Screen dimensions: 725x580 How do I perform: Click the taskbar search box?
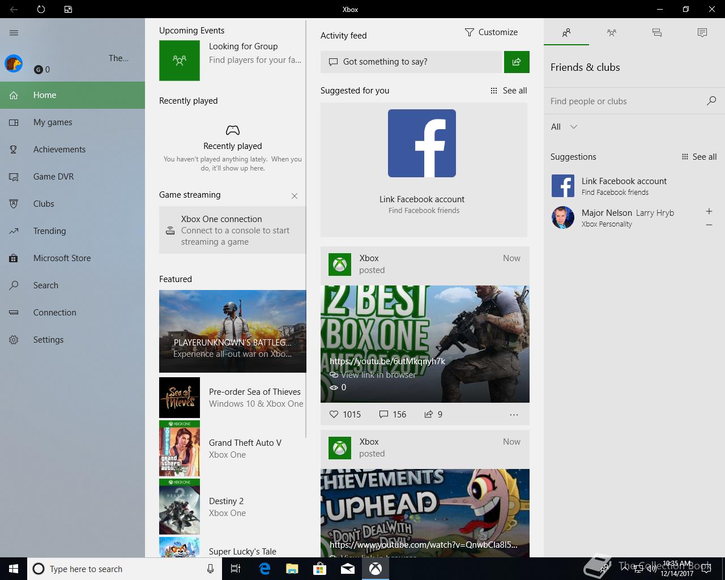[123, 569]
